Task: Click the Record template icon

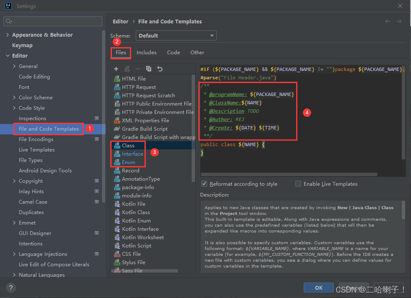Action: [x=117, y=170]
